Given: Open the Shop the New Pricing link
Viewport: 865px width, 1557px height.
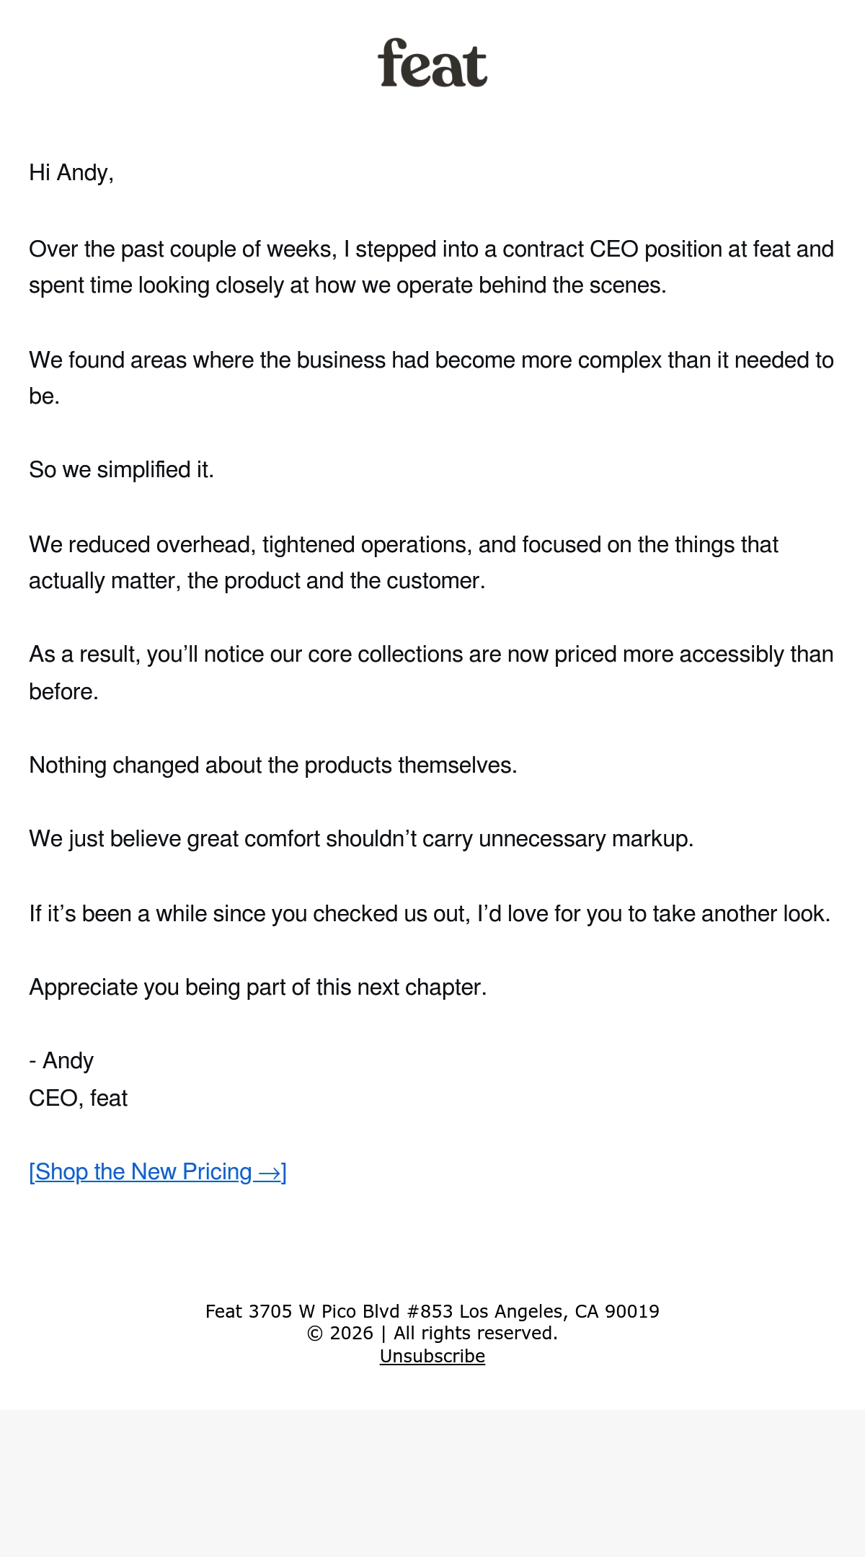Looking at the screenshot, I should tap(158, 1172).
